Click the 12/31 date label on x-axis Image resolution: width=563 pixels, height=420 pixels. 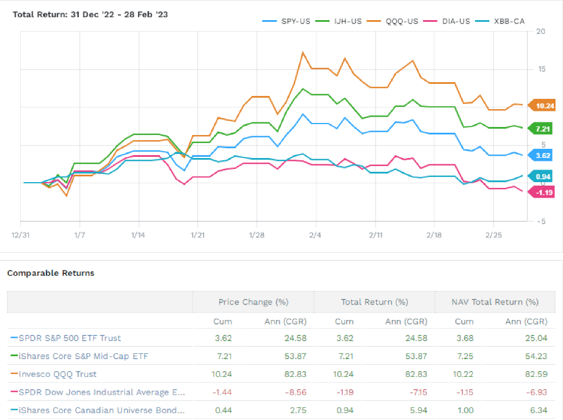point(21,235)
